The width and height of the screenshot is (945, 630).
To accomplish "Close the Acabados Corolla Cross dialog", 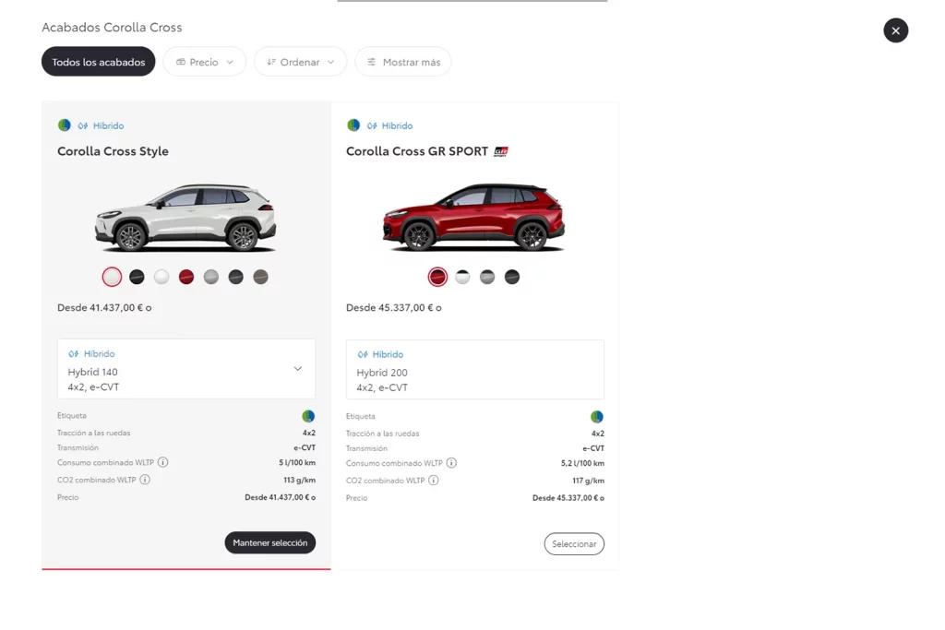I will tap(895, 30).
